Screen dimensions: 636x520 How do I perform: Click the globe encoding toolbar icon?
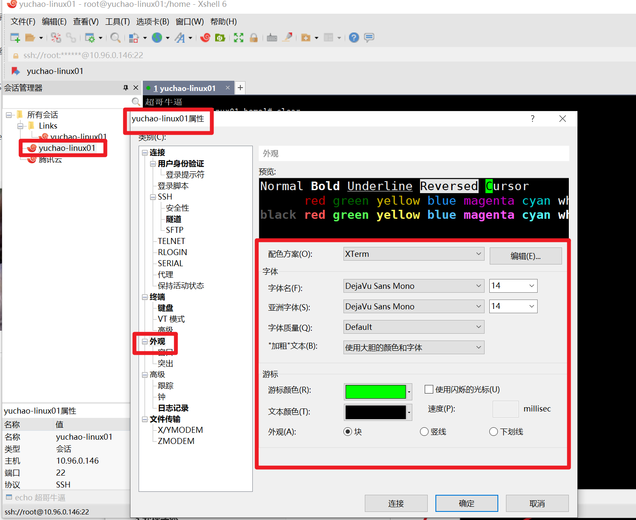(x=157, y=38)
